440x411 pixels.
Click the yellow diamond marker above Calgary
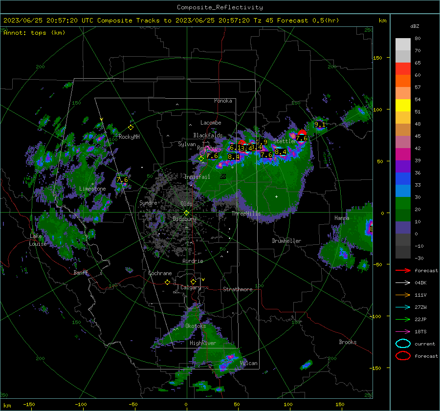tap(193, 281)
